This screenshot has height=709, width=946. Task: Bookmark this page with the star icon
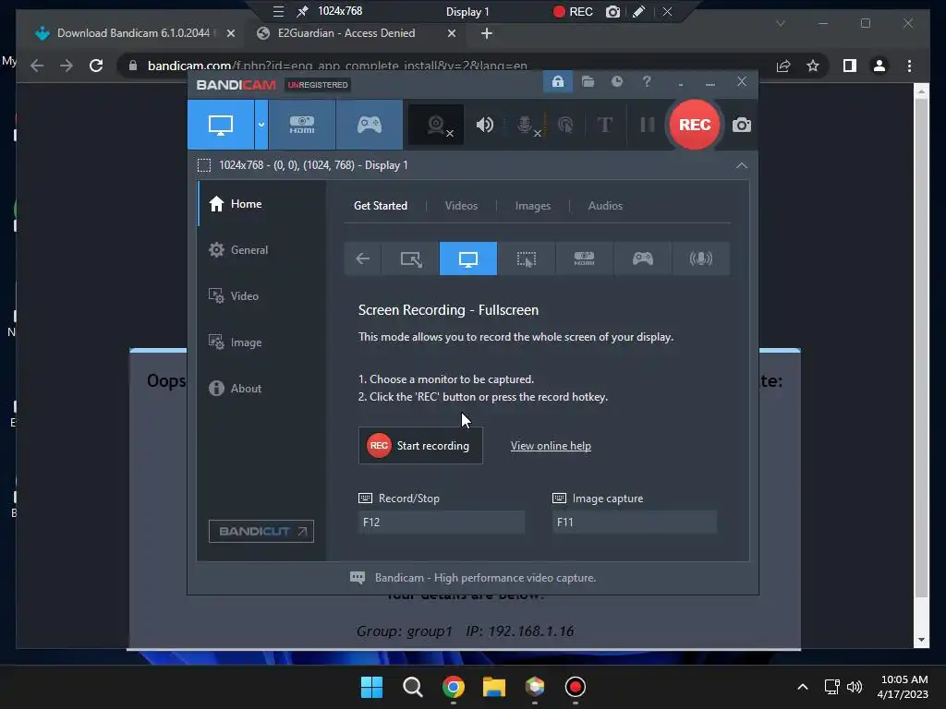pyautogui.click(x=813, y=66)
